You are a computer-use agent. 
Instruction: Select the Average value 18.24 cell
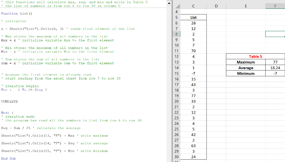[275, 68]
